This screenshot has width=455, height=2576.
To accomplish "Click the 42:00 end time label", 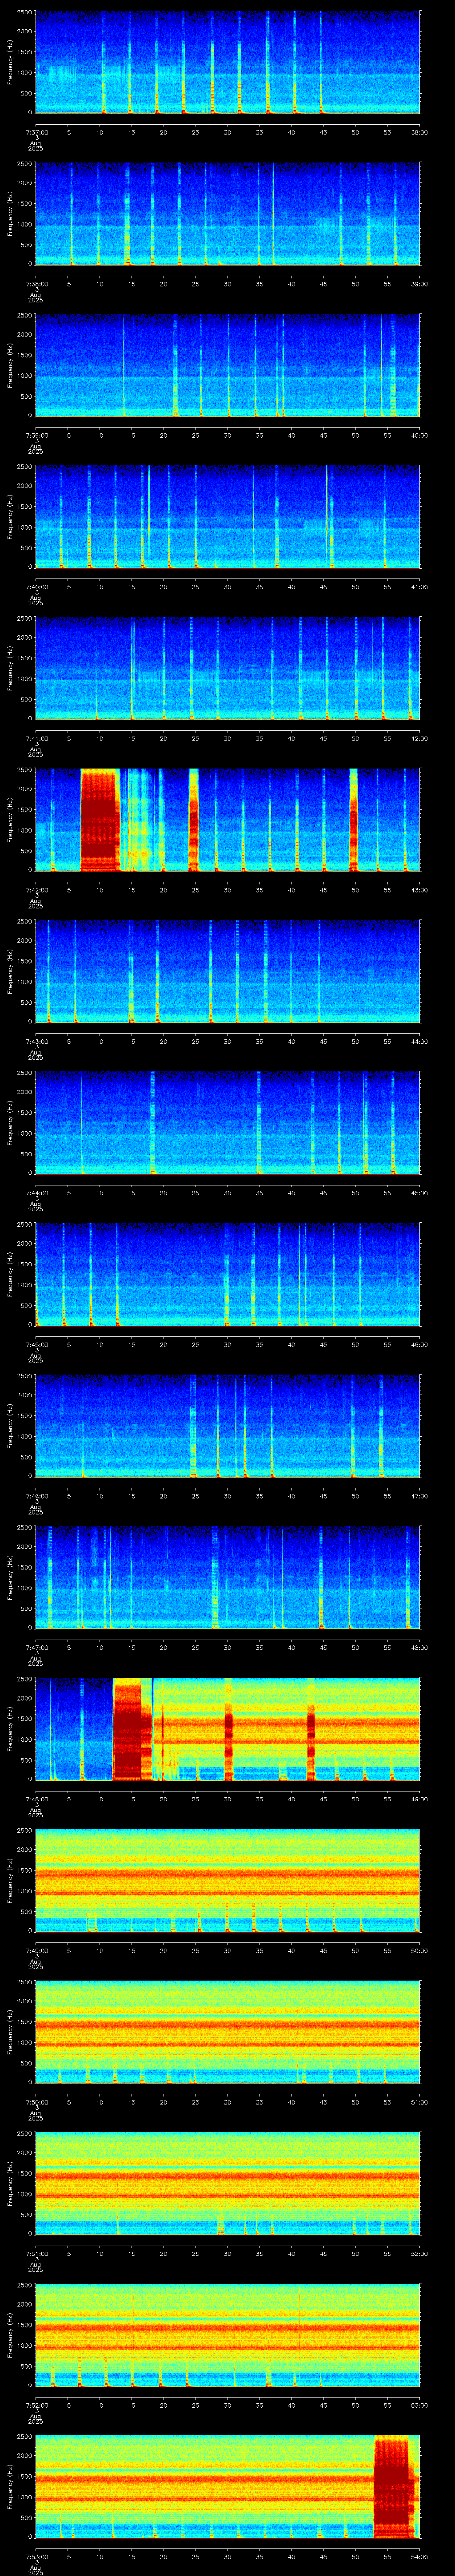I will (420, 738).
